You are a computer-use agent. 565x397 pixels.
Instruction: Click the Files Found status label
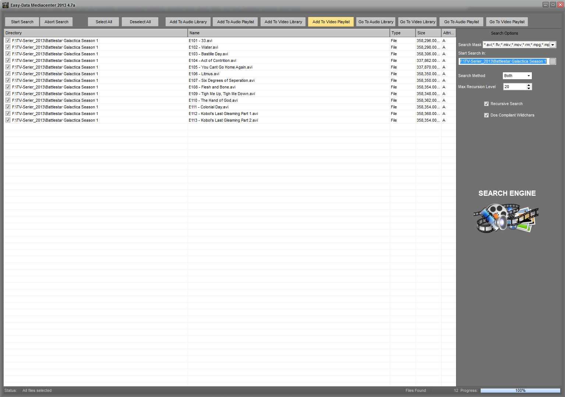click(x=416, y=390)
